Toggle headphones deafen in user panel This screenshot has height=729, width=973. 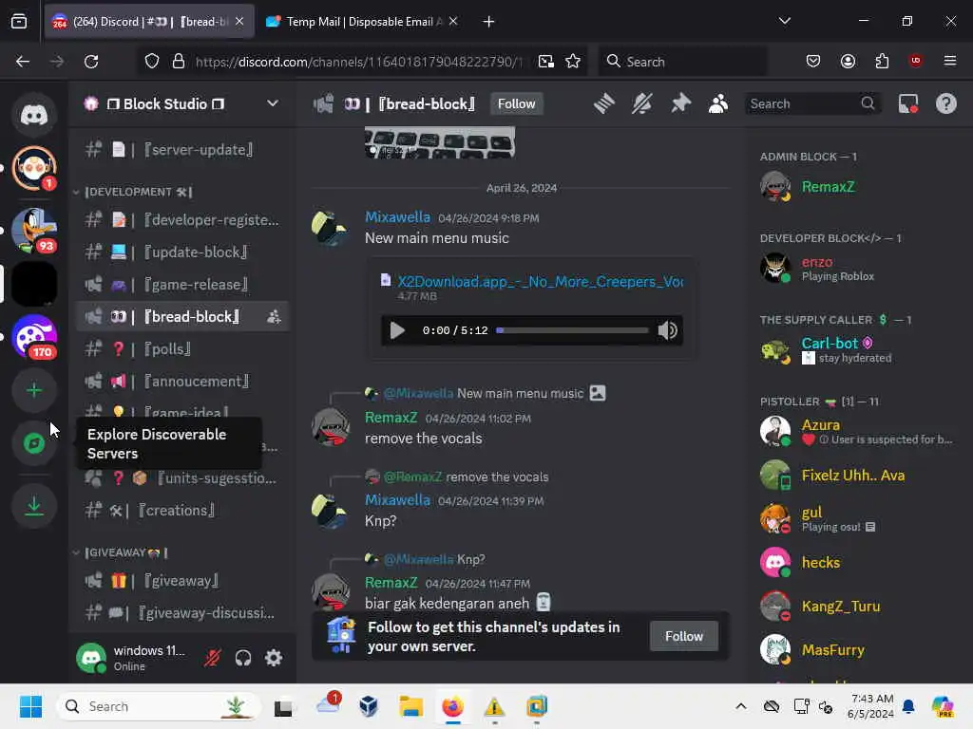click(x=243, y=658)
